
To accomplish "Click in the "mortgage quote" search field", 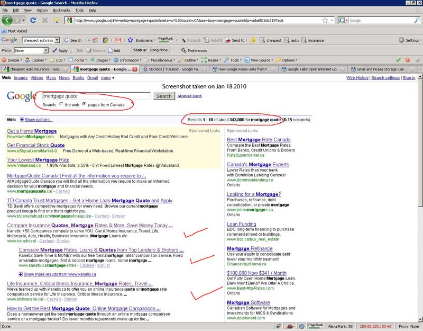I will [95, 96].
